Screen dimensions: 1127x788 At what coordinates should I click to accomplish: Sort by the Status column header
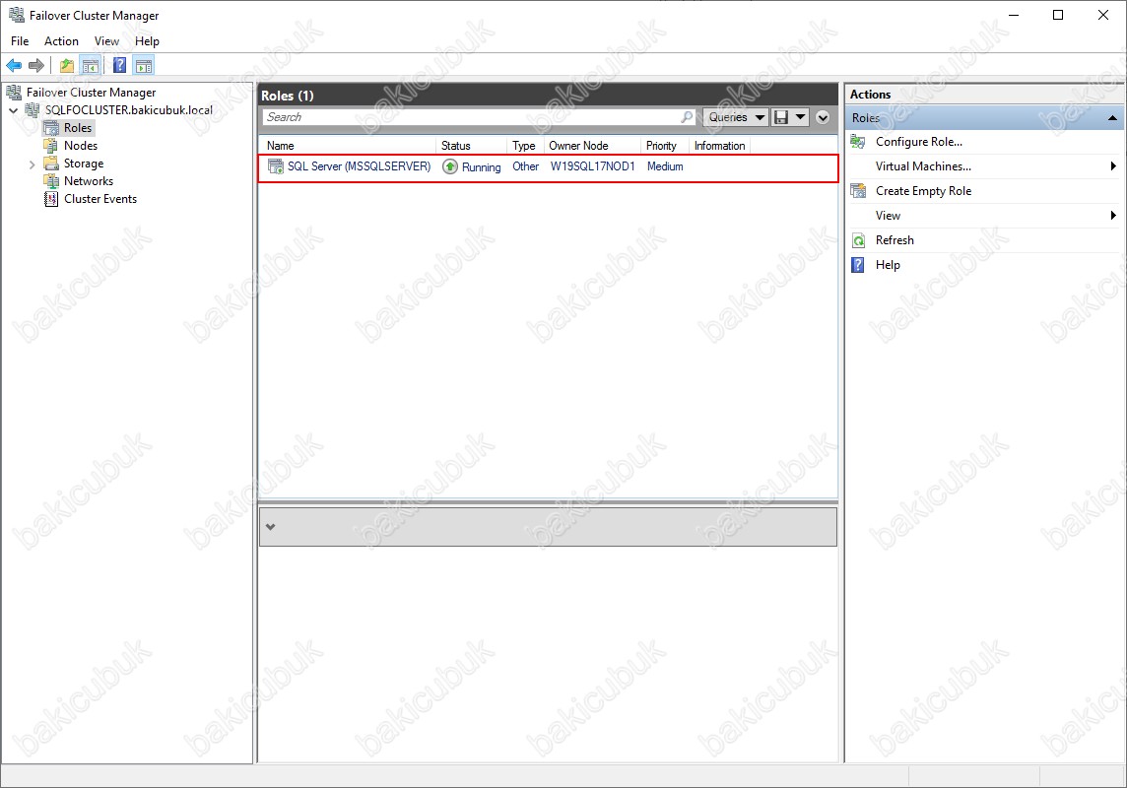472,146
